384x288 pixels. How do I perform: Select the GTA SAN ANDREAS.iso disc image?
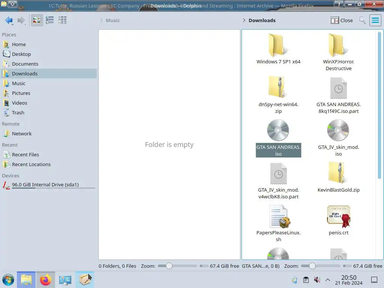pyautogui.click(x=278, y=138)
